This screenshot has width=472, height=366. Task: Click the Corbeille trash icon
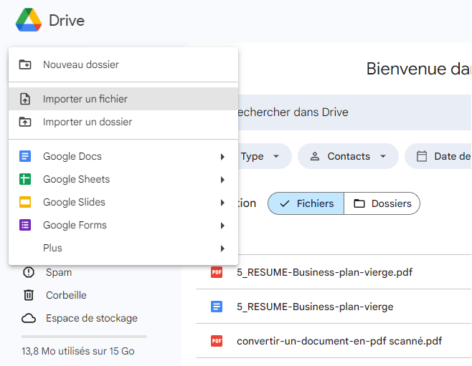[29, 295]
